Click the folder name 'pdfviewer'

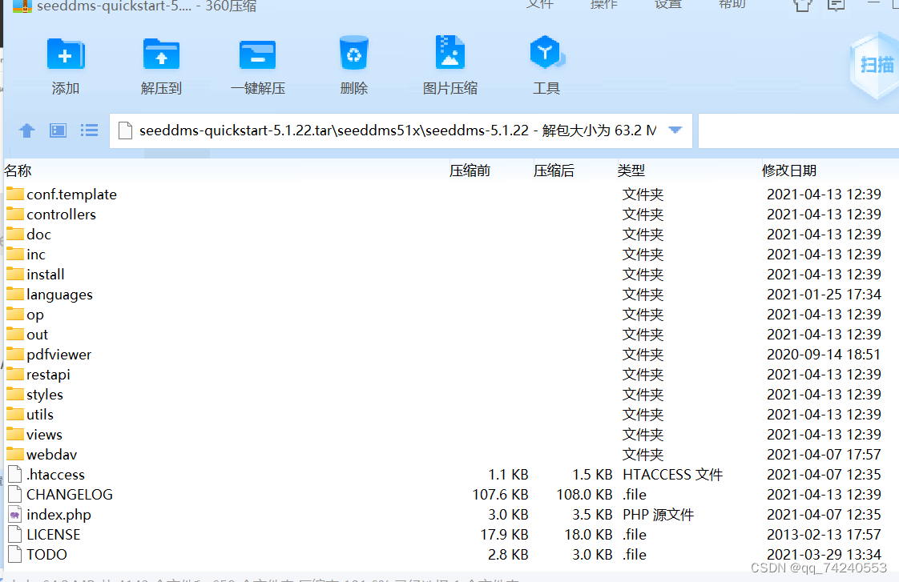[59, 355]
